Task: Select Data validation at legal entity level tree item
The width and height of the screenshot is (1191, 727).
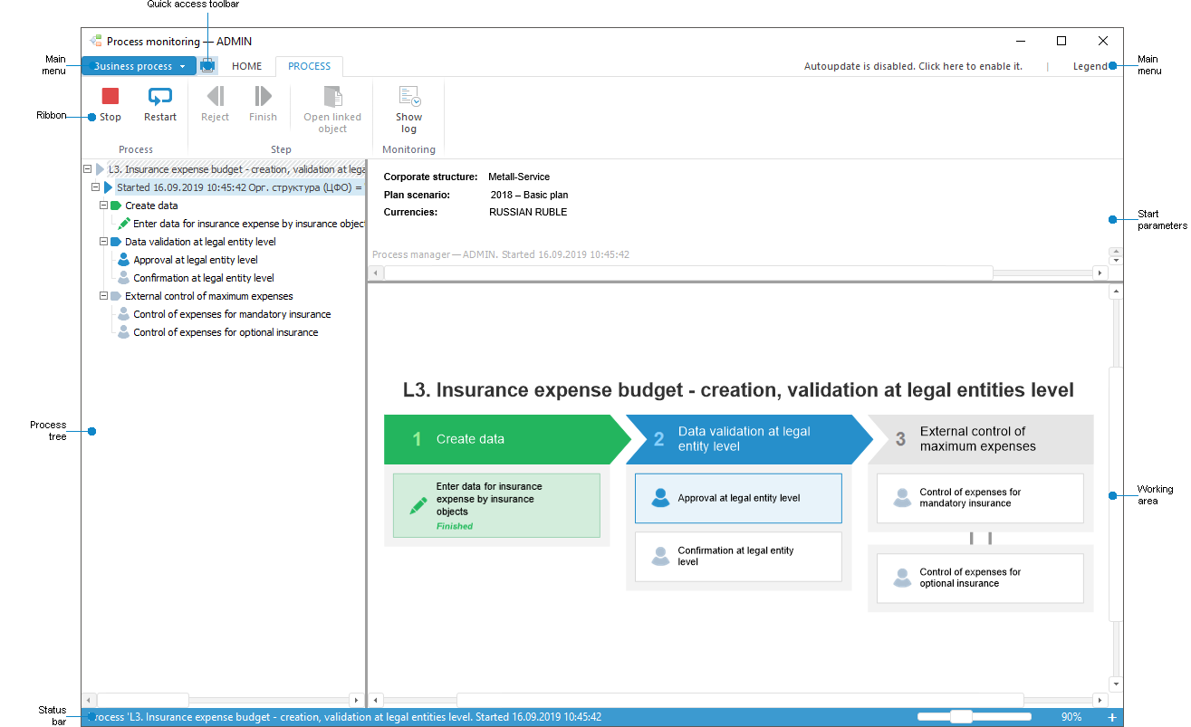Action: (x=200, y=242)
